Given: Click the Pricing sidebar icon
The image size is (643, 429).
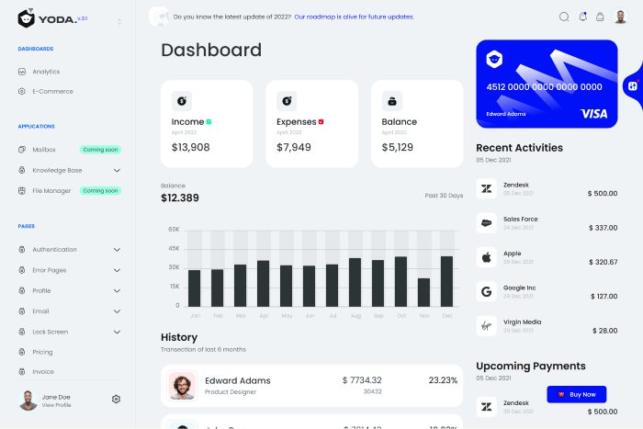Looking at the screenshot, I should coord(22,352).
